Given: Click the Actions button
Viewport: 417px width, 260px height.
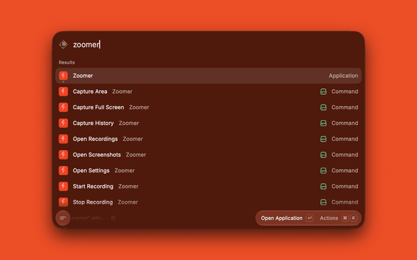Looking at the screenshot, I should [338, 218].
